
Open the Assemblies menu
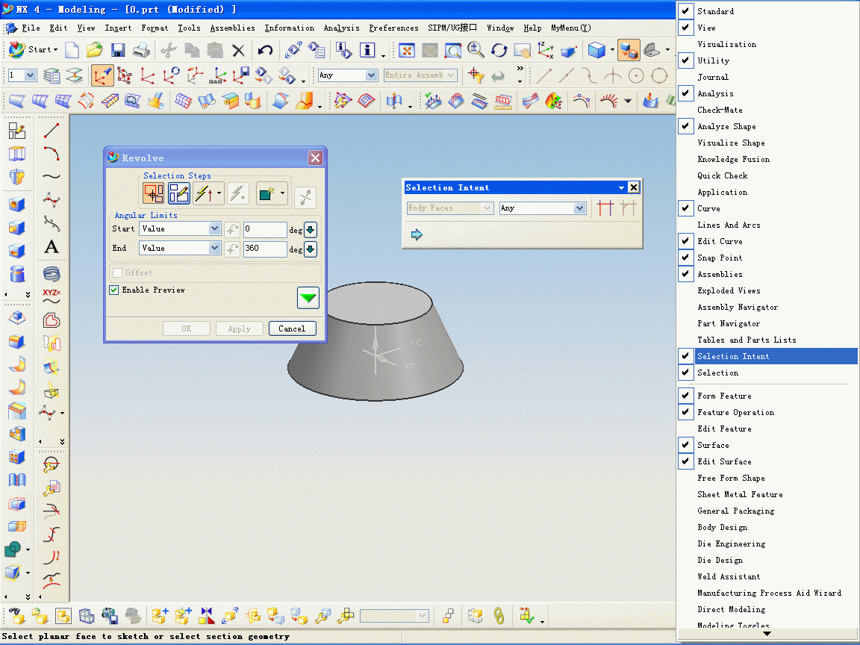click(232, 28)
